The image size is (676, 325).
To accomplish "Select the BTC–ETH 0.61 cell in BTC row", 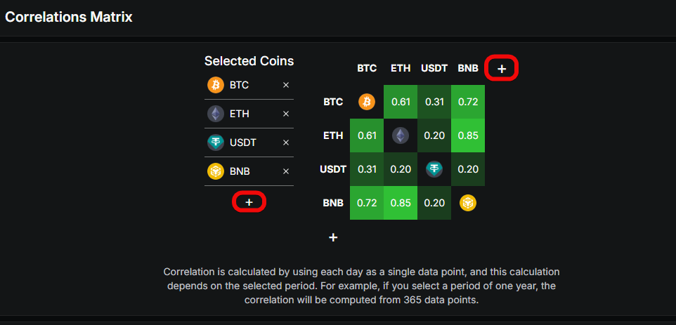I will tap(401, 102).
